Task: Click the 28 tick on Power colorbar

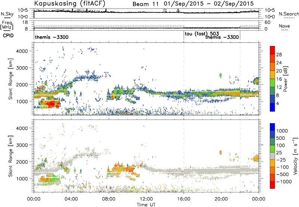Action: (x=279, y=55)
